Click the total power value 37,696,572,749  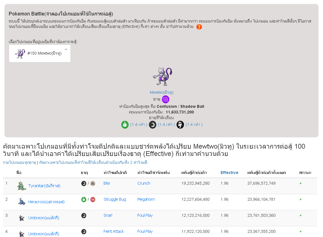point(262,183)
